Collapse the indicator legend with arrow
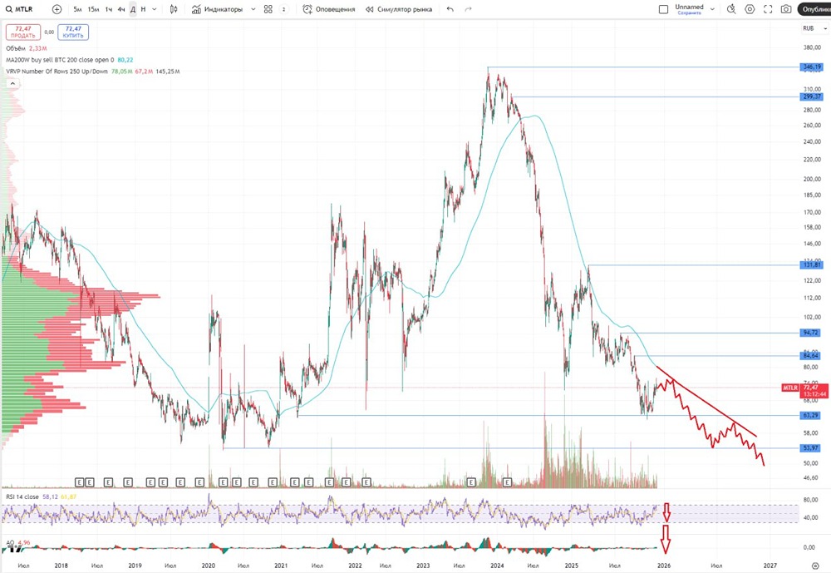831x573 pixels. pos(12,83)
